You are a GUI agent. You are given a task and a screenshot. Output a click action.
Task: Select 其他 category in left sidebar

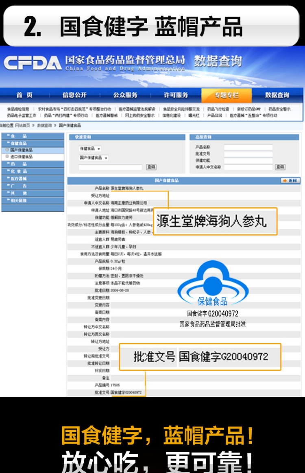[33, 193]
